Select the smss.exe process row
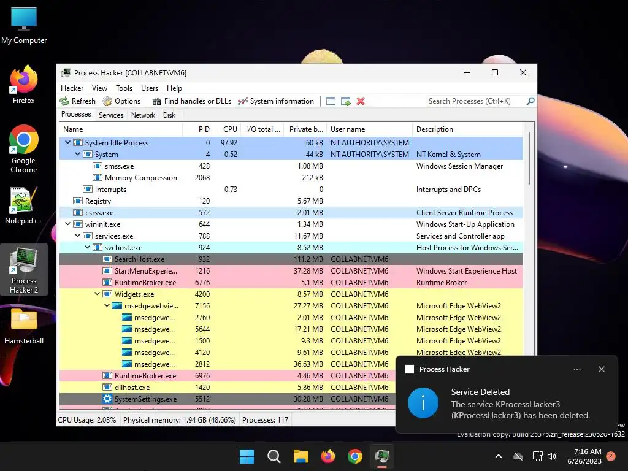Screen dimensions: 628x471 point(291,166)
